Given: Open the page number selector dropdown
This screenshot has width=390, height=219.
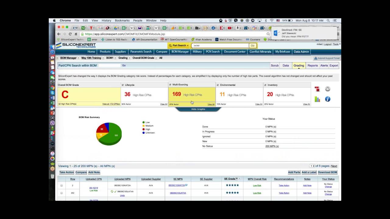Looking at the screenshot, I should [312, 166].
